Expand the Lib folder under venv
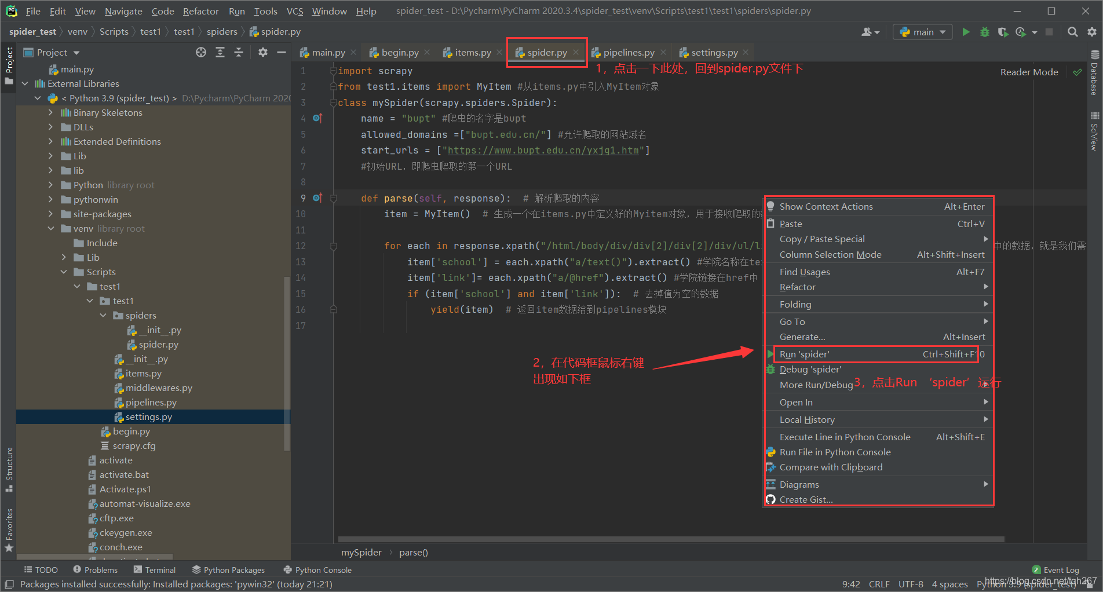The height and width of the screenshot is (592, 1103). [x=64, y=258]
